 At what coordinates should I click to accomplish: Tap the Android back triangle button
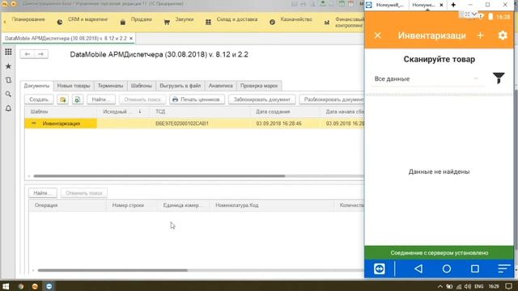pos(418,269)
